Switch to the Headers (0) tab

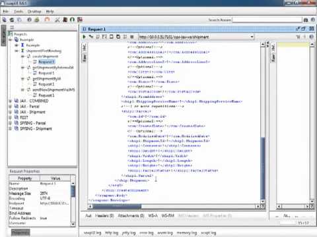pos(104,216)
